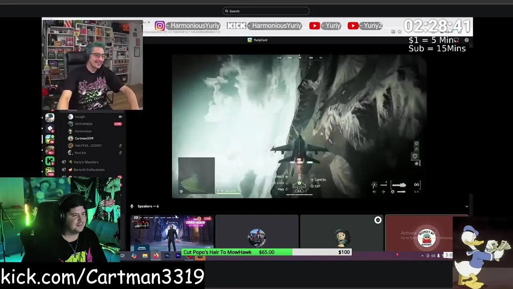
Task: Select user WHYUMAD4 in voice list
Action: [83, 124]
